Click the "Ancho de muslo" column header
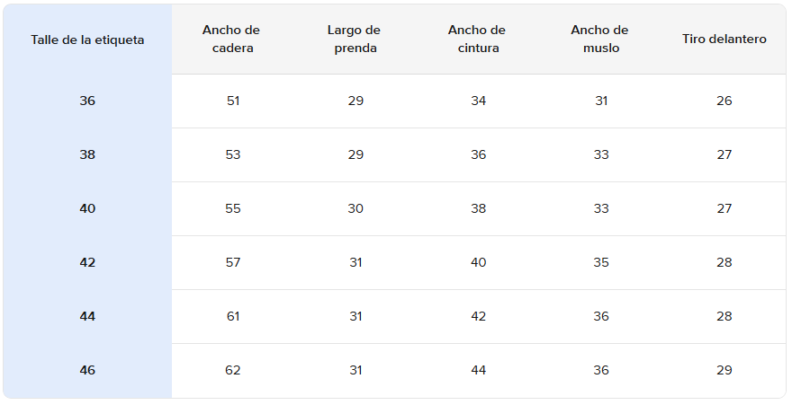This screenshot has height=405, width=792. 600,40
